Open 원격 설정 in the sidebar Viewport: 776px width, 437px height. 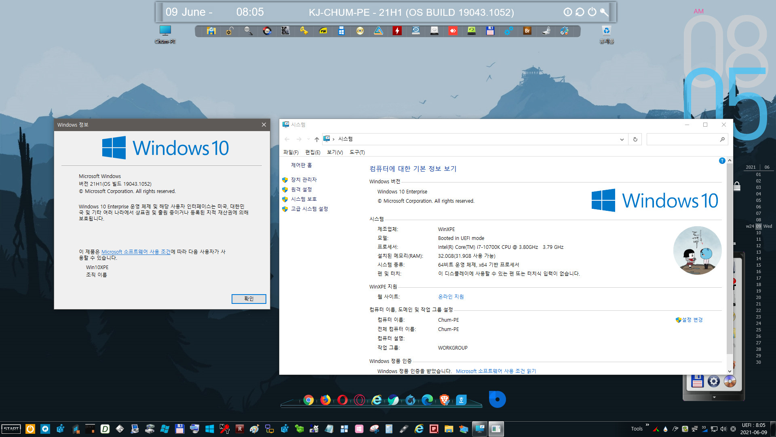pos(301,189)
